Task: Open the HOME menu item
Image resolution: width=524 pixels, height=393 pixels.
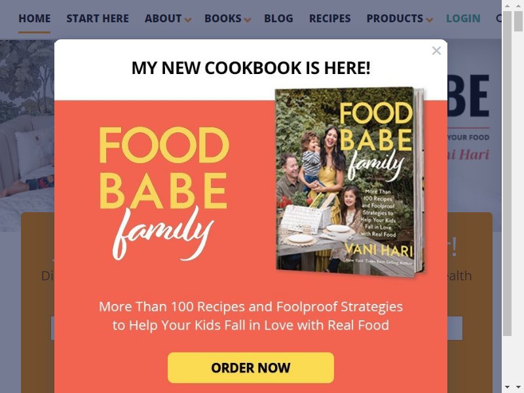Action: pyautogui.click(x=35, y=18)
